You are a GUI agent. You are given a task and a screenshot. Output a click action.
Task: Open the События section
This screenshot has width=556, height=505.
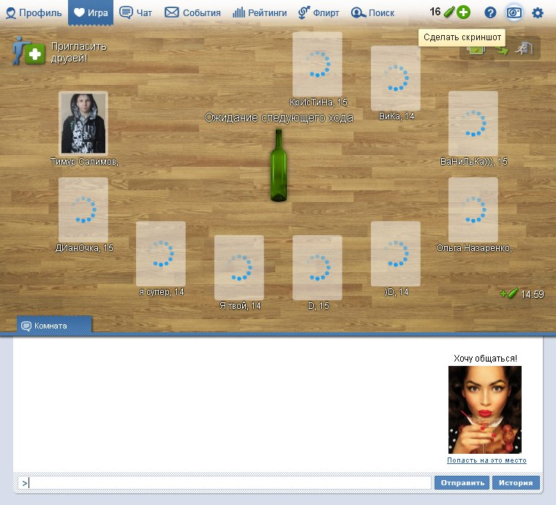[x=192, y=12]
